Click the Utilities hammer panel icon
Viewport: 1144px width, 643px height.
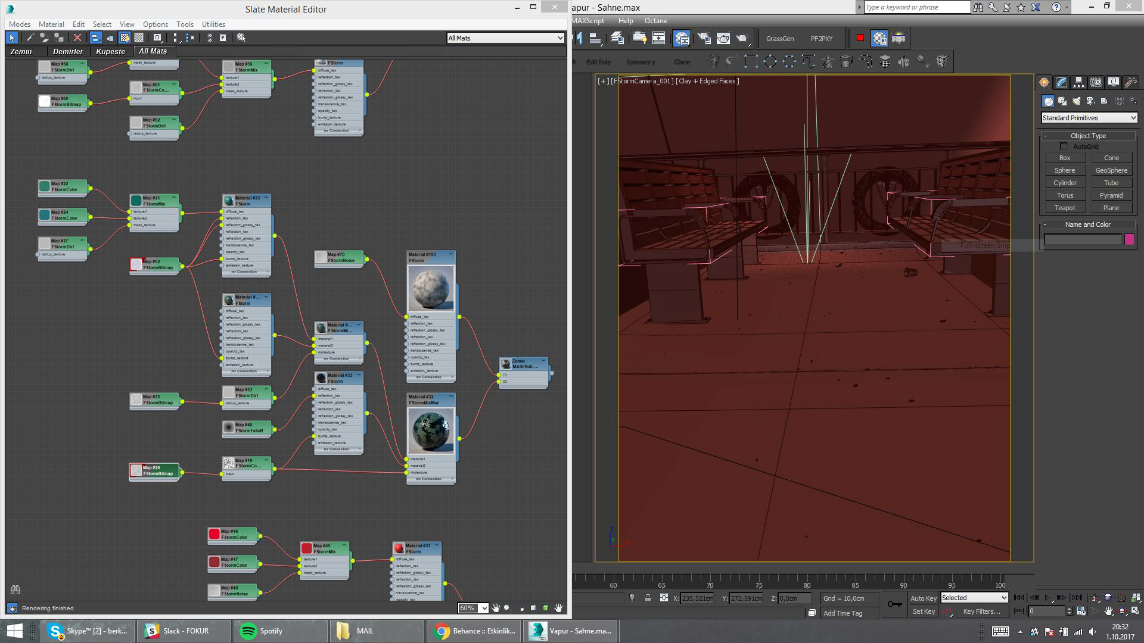[x=1130, y=82]
